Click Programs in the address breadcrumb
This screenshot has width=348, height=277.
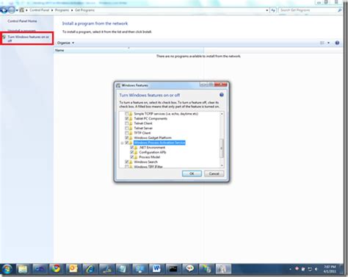pyautogui.click(x=62, y=10)
